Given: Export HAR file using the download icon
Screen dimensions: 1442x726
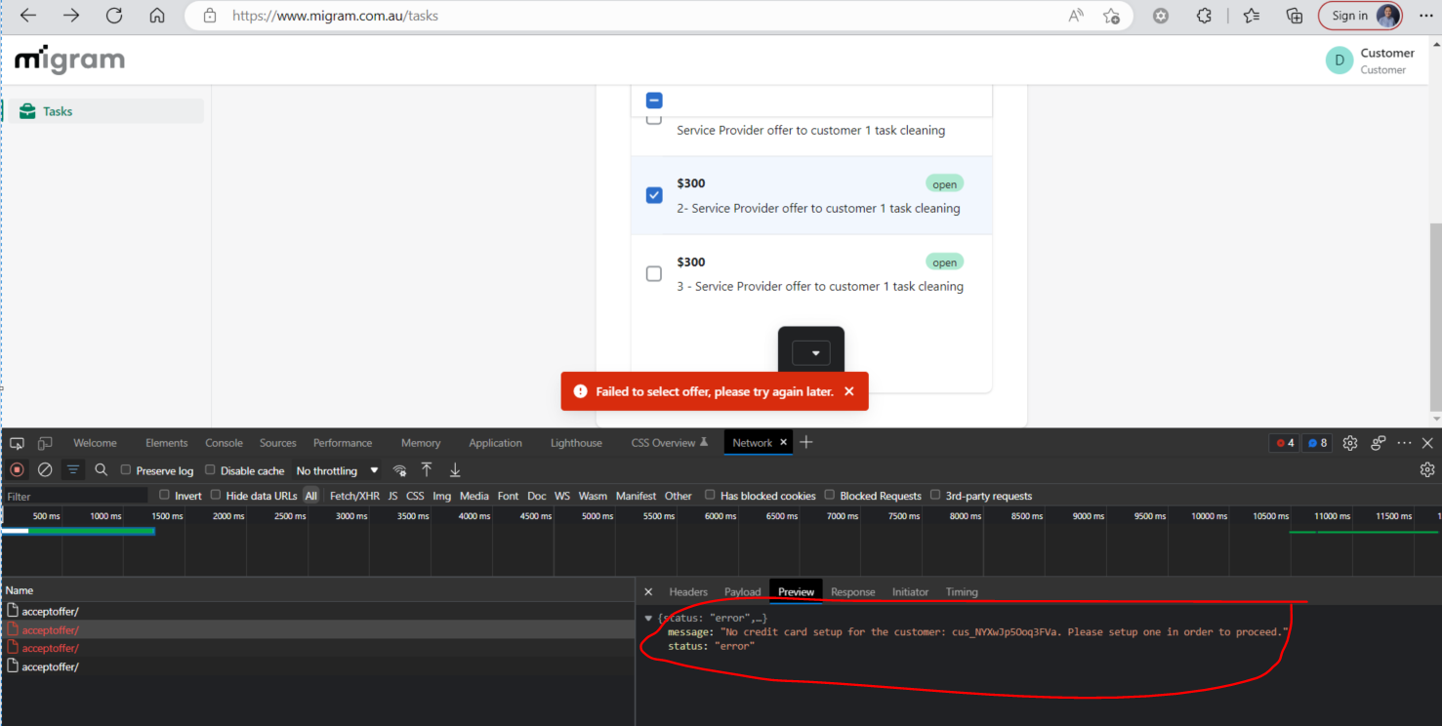Looking at the screenshot, I should pyautogui.click(x=454, y=469).
